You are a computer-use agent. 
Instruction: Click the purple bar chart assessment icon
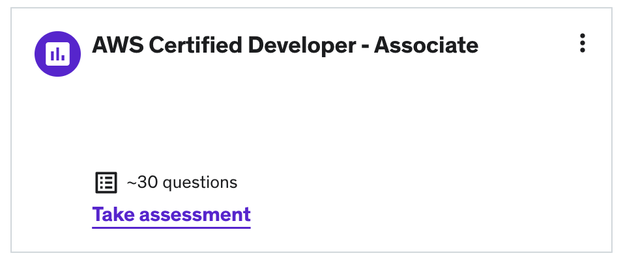coord(57,53)
